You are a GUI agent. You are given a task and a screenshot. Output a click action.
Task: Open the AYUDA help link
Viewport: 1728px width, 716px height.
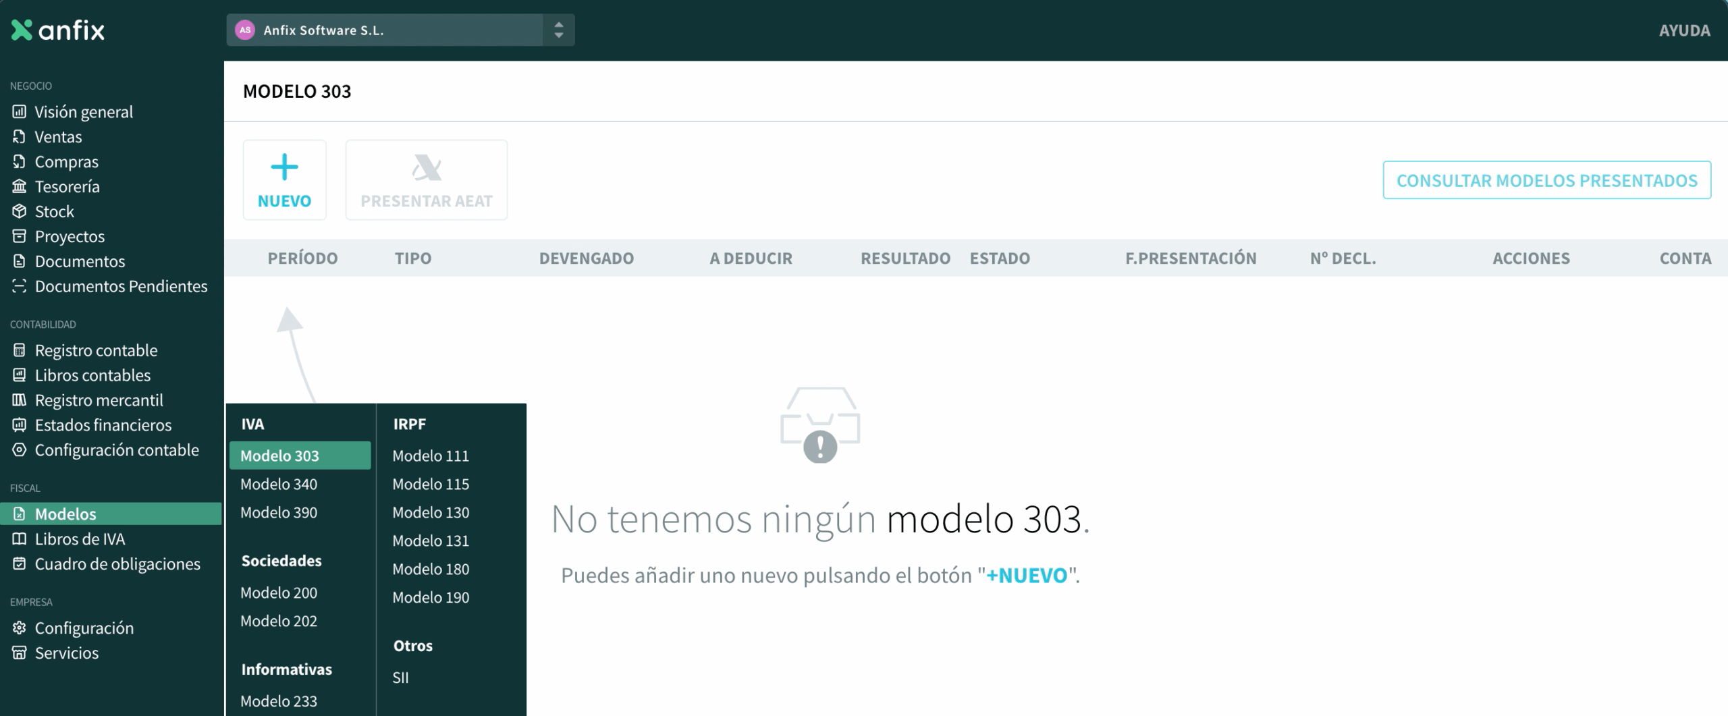coord(1684,30)
